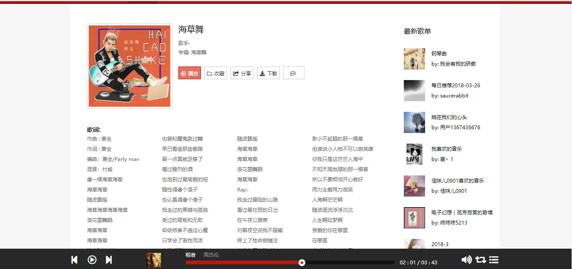Click lyric line 混音：付威
Viewport: 572px width, 269px height.
click(100, 169)
